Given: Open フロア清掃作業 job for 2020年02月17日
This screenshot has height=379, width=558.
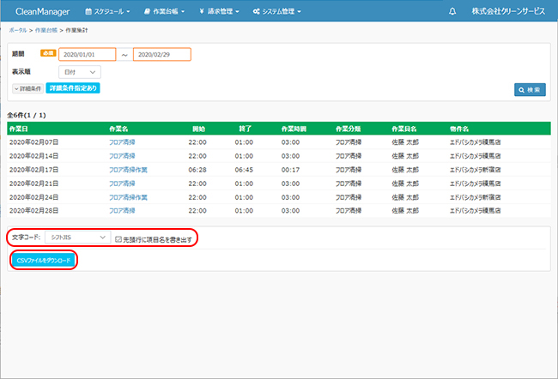Looking at the screenshot, I should coord(127,170).
